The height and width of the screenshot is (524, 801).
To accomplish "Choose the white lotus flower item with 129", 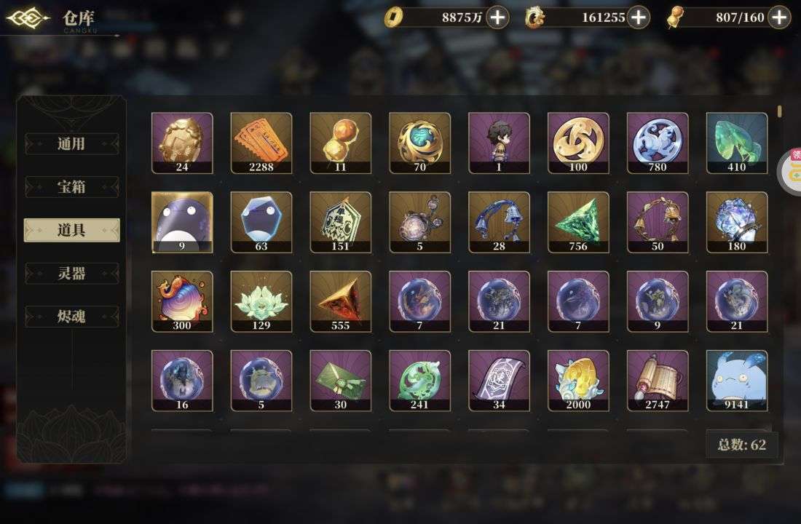I will pos(261,301).
